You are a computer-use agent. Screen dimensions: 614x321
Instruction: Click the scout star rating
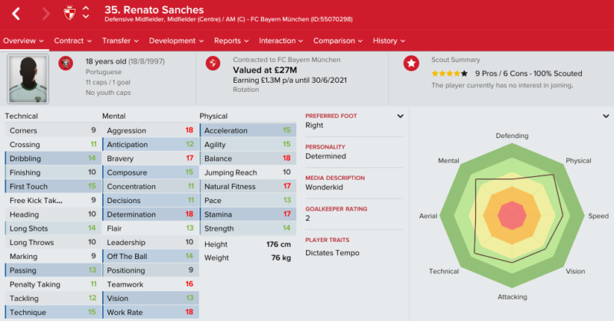point(450,74)
